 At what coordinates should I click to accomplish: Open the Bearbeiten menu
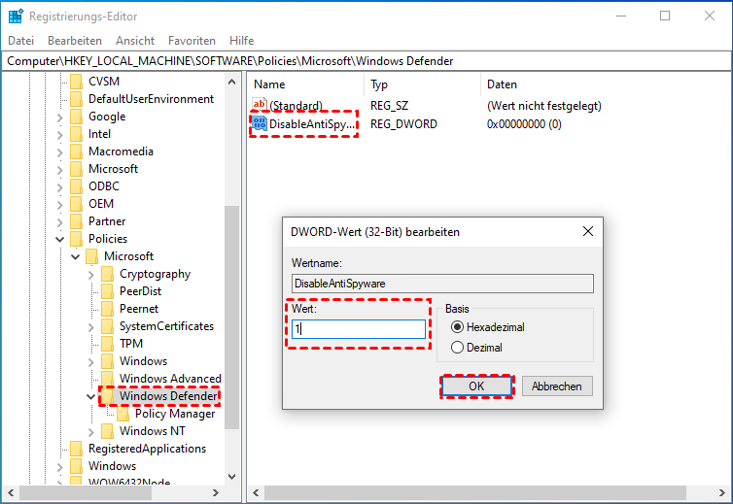[x=75, y=41]
